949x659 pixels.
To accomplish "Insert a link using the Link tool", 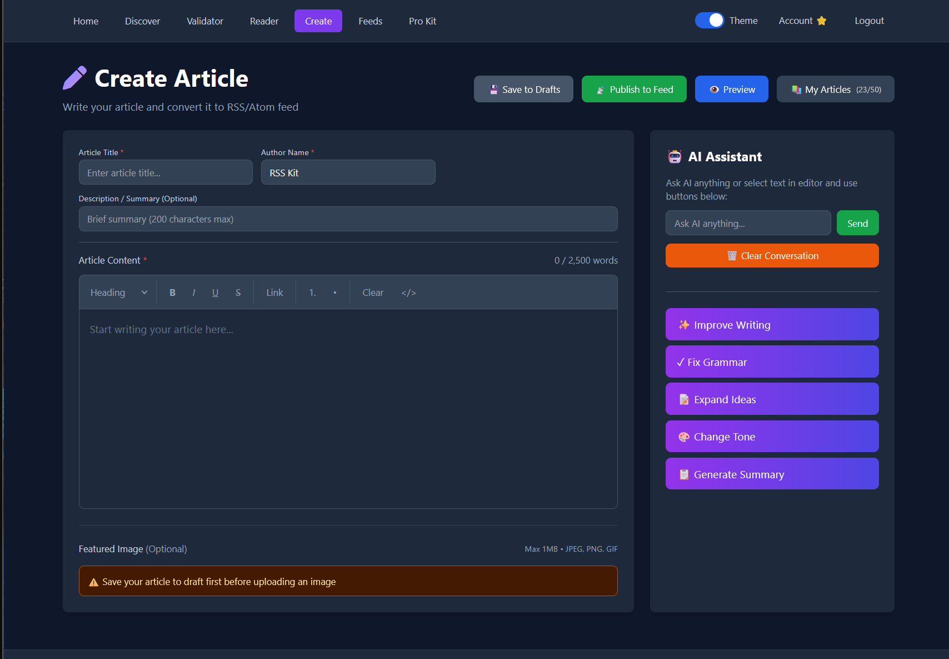I will [x=274, y=292].
